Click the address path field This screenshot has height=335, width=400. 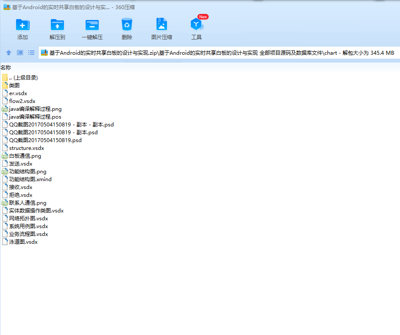(219, 53)
